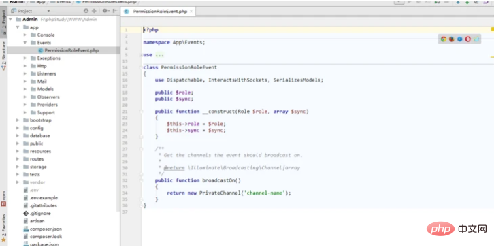The width and height of the screenshot is (494, 251).
Task: Collapse the app folder
Action: 18,27
